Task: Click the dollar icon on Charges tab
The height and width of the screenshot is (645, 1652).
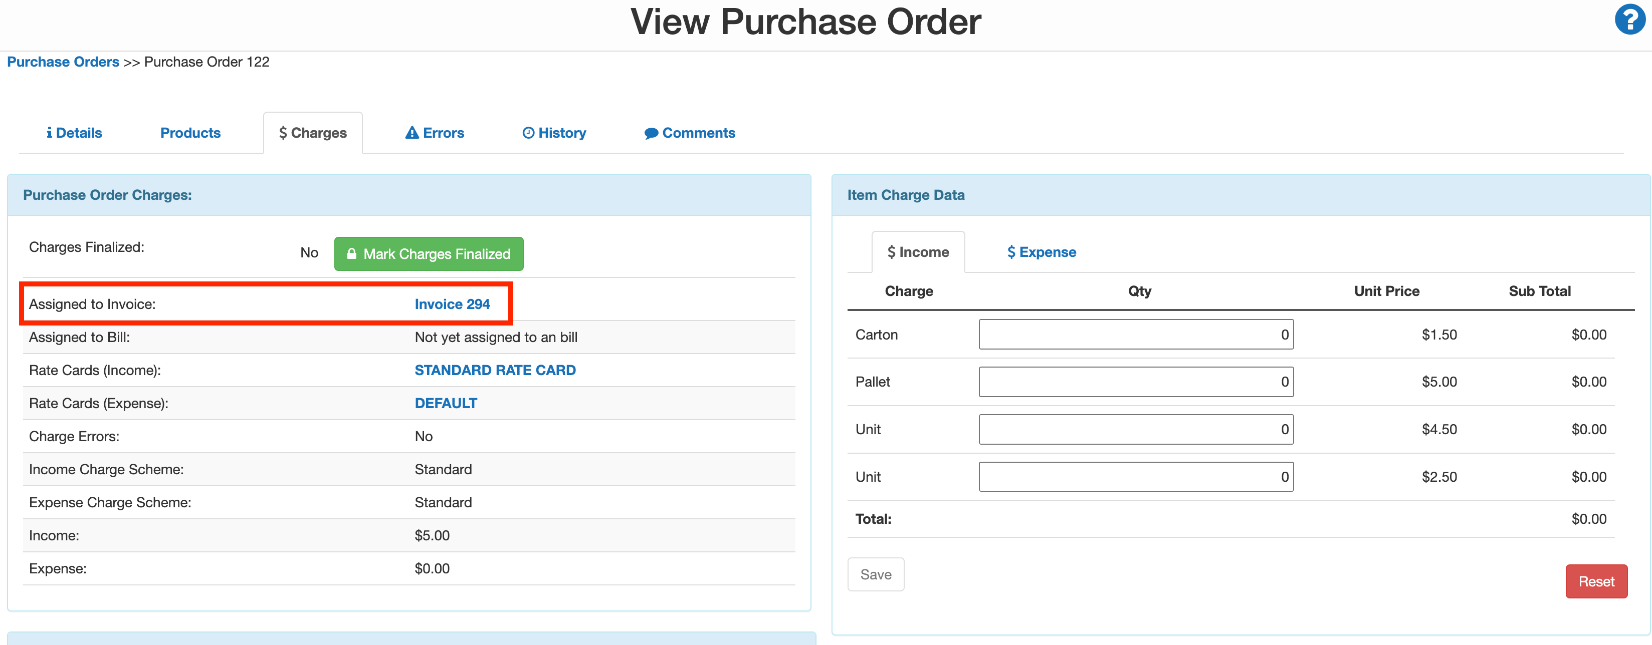Action: [x=284, y=133]
